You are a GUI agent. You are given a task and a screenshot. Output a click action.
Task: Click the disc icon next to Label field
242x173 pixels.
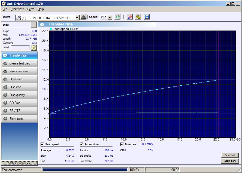[34, 47]
